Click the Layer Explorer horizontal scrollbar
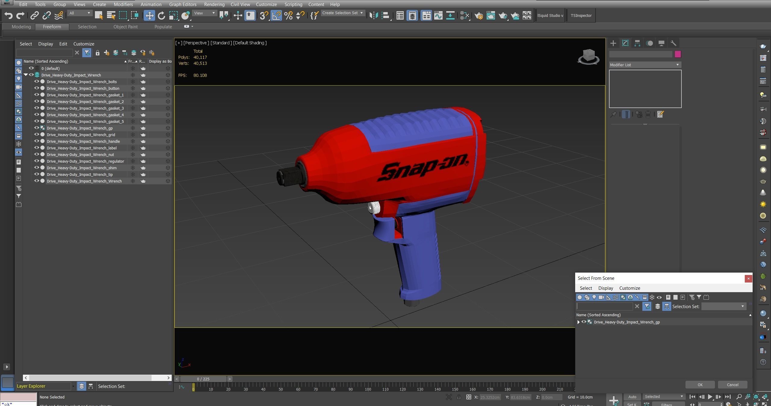Image resolution: width=771 pixels, height=406 pixels. coord(90,378)
